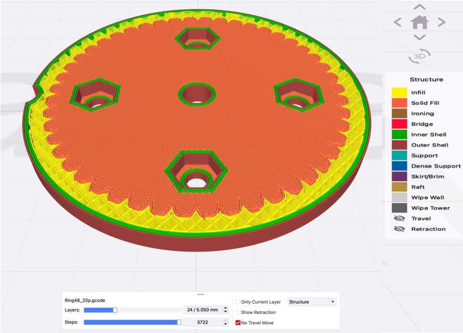Click the Dense Support legend label

point(436,166)
